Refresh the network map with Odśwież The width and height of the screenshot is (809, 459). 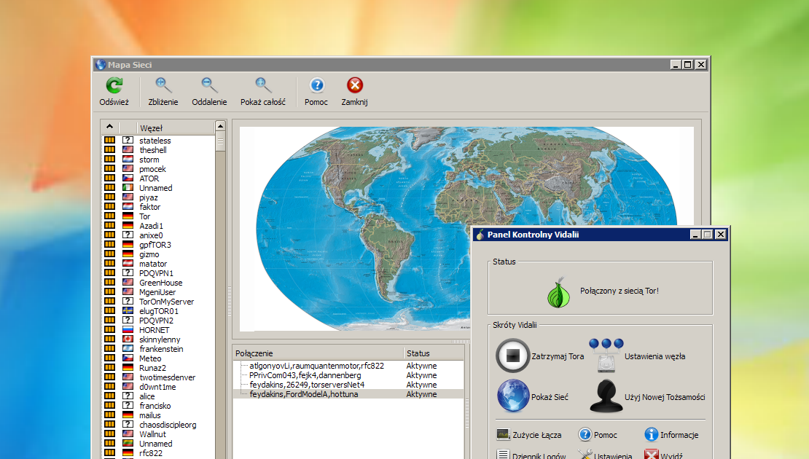[x=114, y=92]
